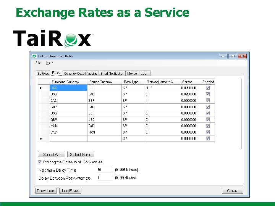
Task: Toggle Enabled checkbox in the first rate row
Action: tap(208, 88)
